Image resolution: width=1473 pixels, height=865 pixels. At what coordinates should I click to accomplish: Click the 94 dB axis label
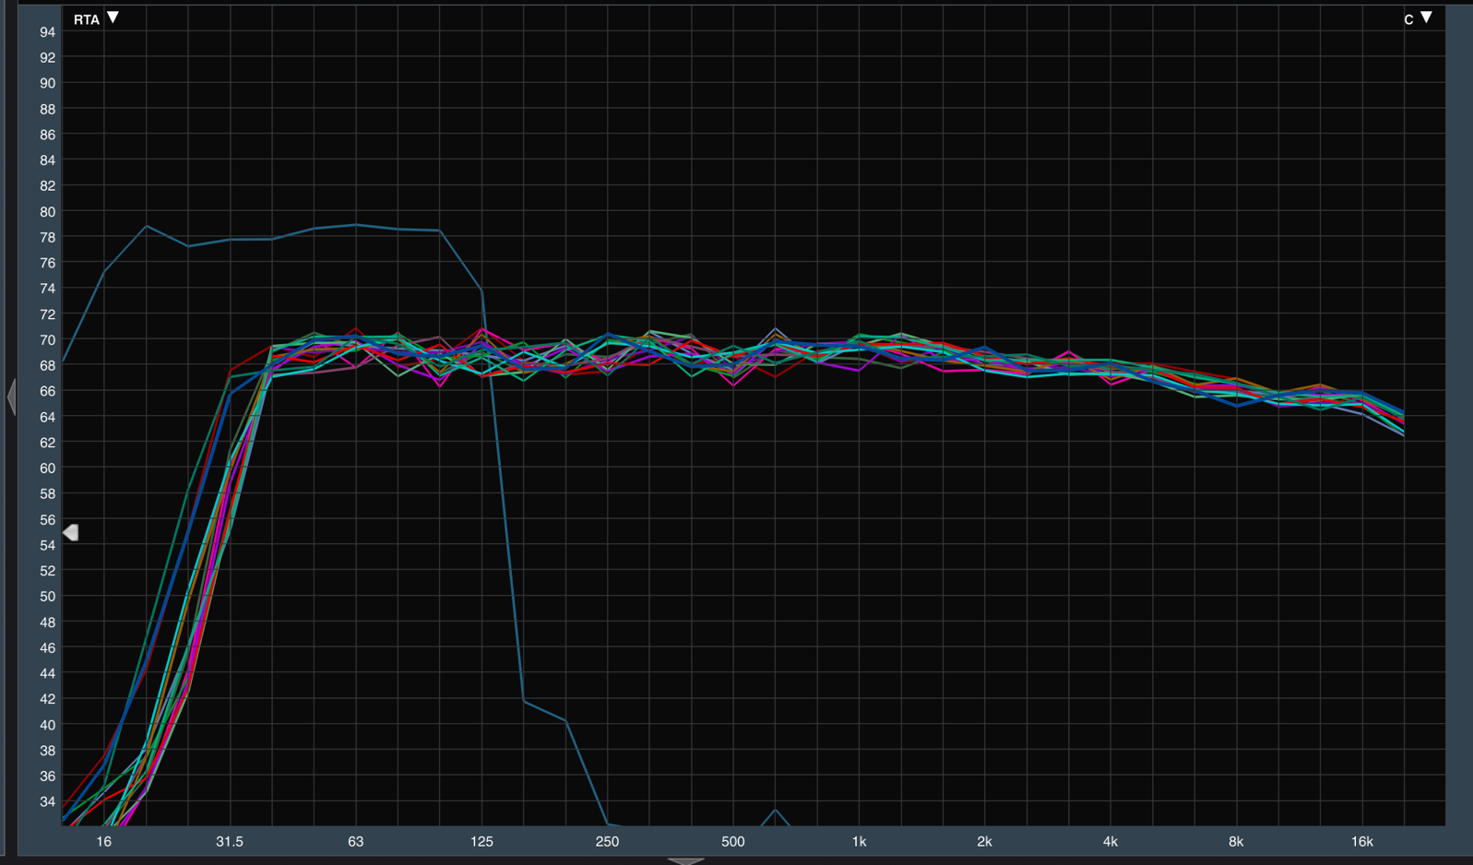point(47,32)
